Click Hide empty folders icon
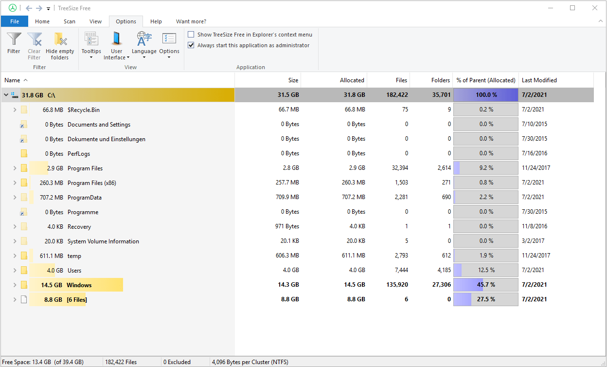This screenshot has width=607, height=367. click(60, 39)
